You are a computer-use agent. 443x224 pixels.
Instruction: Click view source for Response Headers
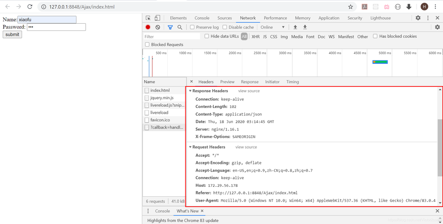[249, 91]
